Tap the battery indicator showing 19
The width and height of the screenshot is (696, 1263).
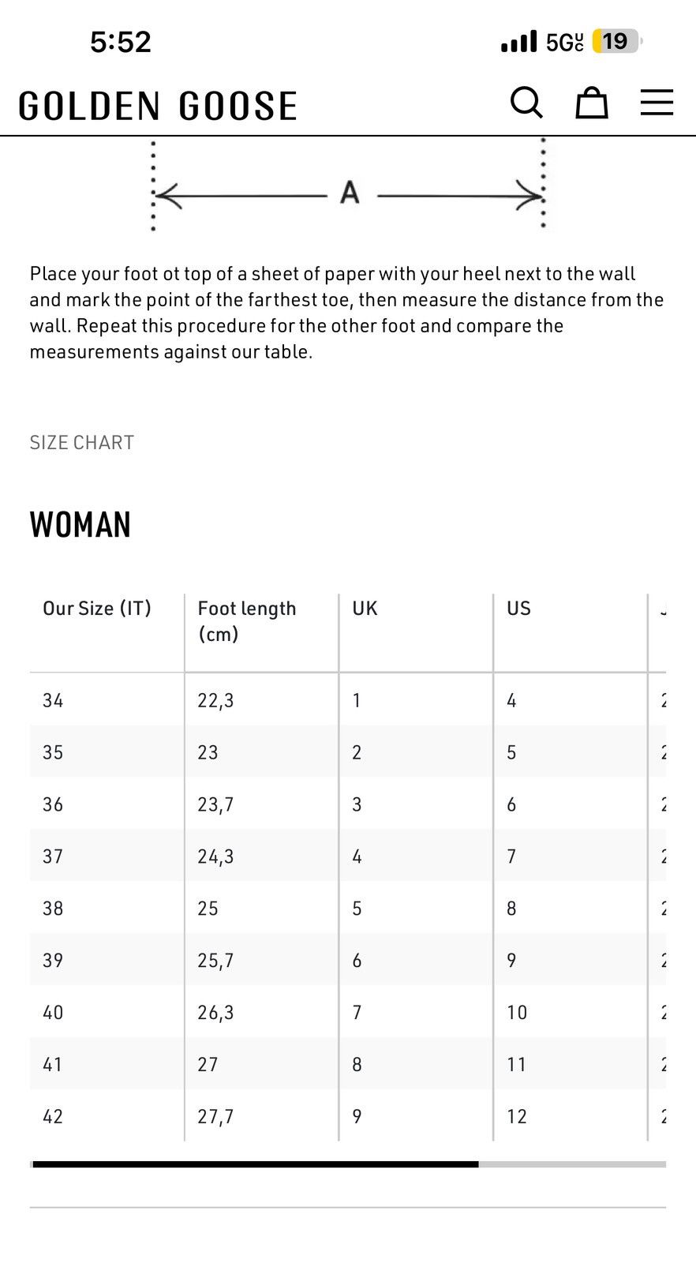point(617,41)
